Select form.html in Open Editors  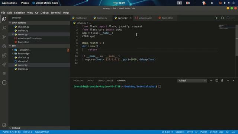click(x=23, y=42)
